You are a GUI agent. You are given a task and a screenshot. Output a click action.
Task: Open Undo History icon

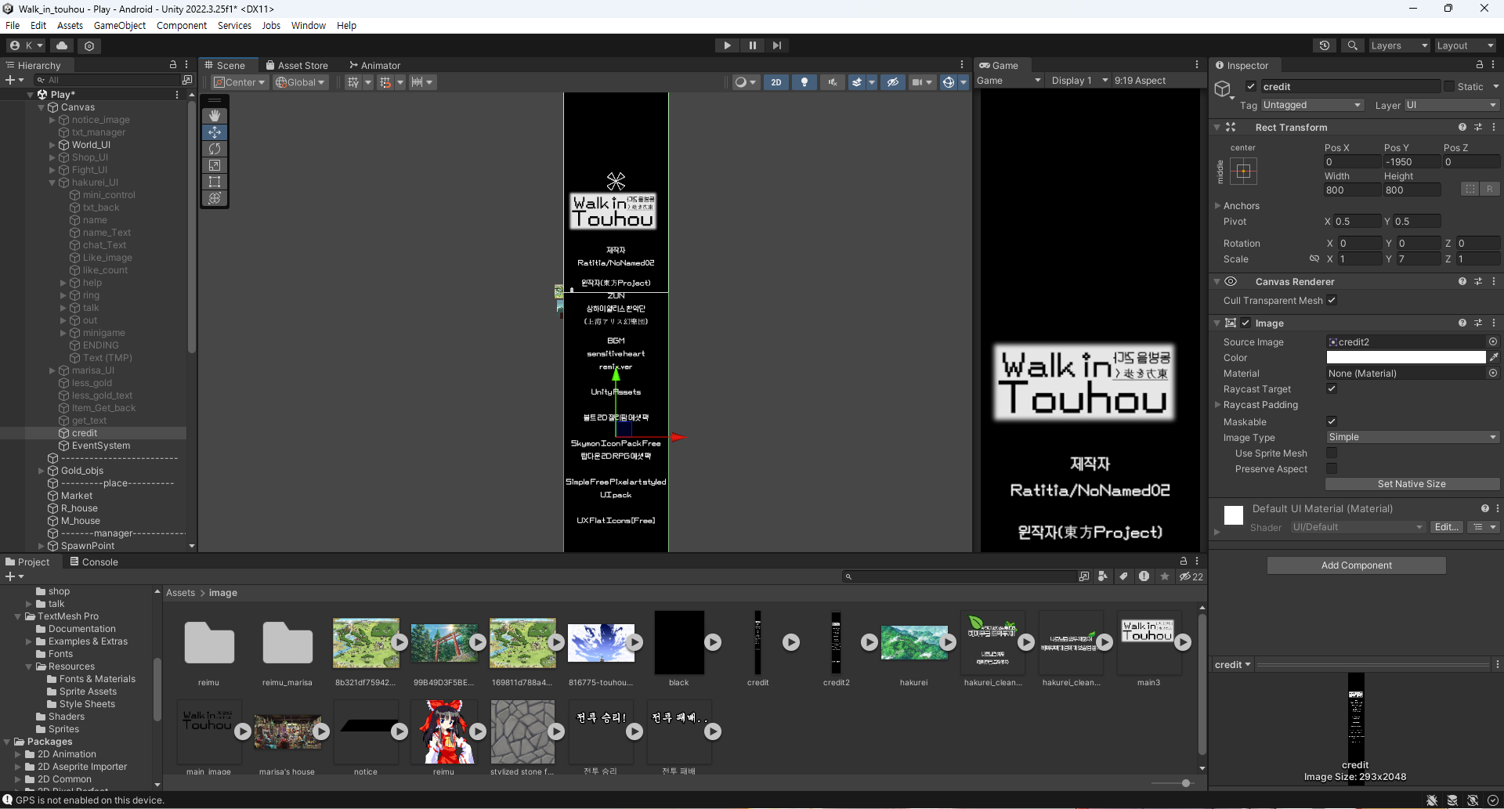1325,45
